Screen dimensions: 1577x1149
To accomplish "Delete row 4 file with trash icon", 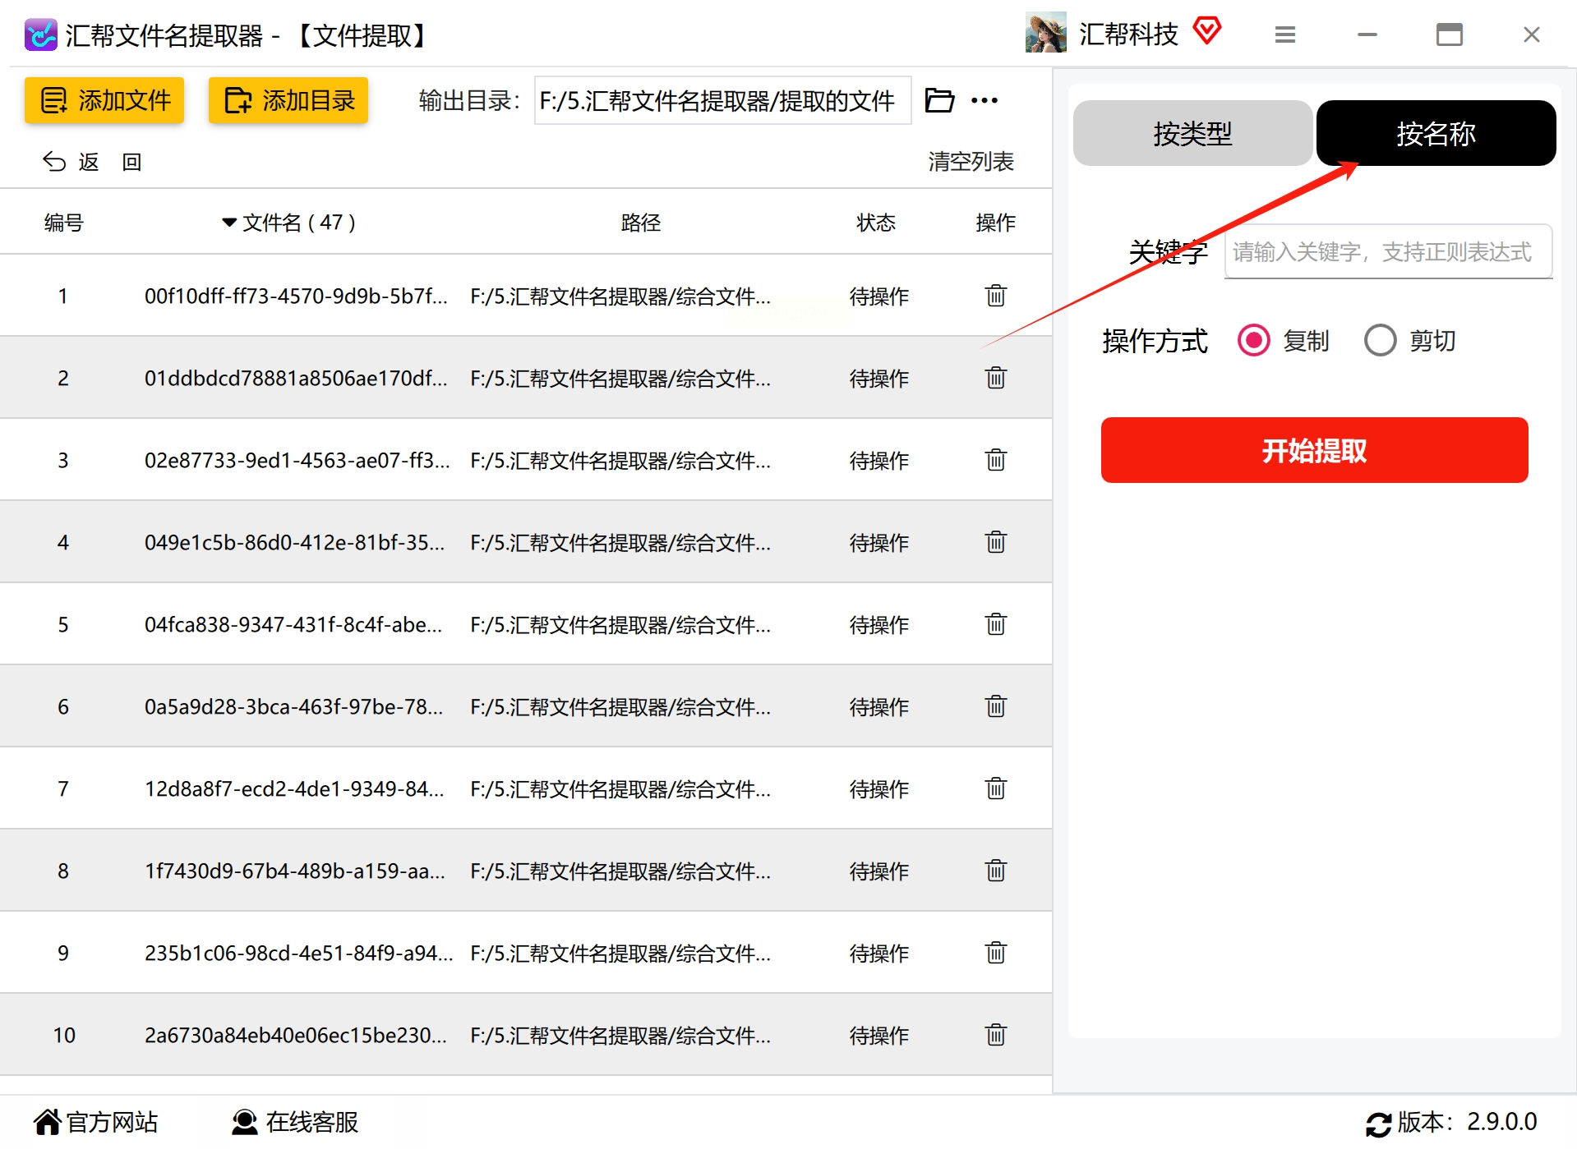I will 995,542.
